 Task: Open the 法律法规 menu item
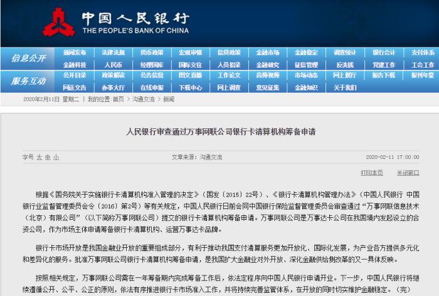[113, 53]
